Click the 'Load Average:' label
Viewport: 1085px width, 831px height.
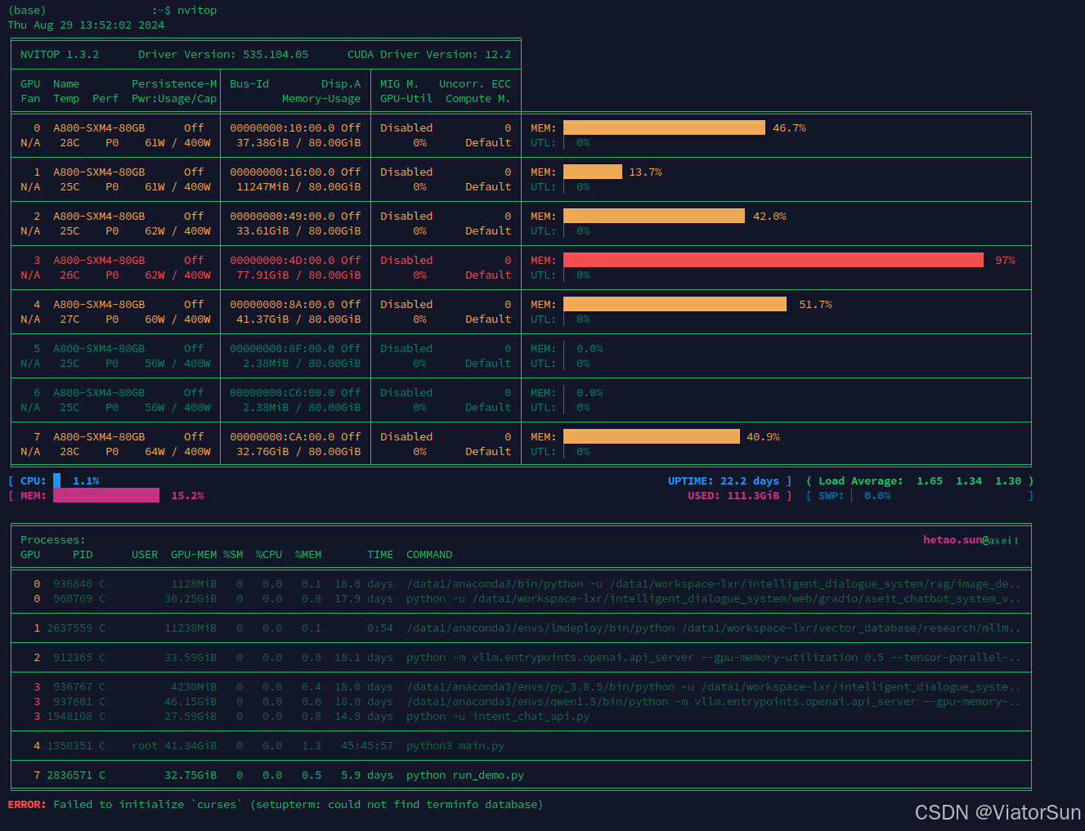861,481
